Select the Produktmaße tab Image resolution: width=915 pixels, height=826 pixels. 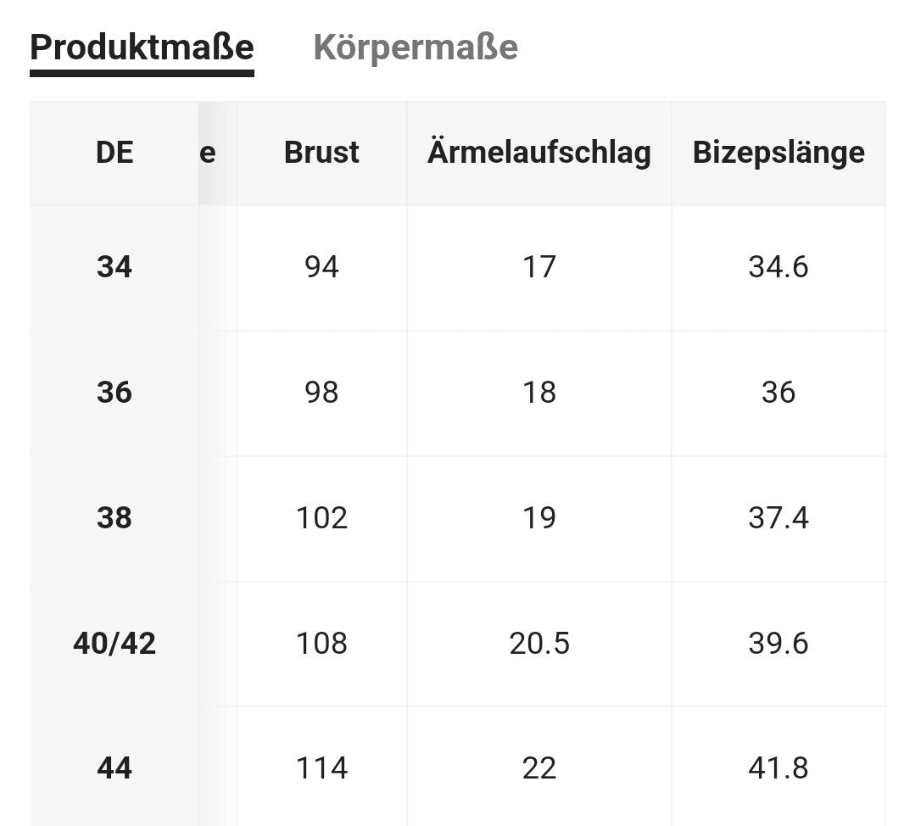pos(142,47)
